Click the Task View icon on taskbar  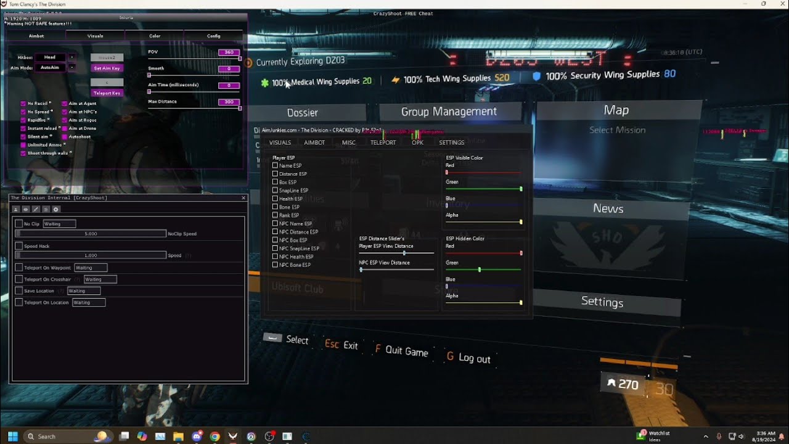pos(124,436)
